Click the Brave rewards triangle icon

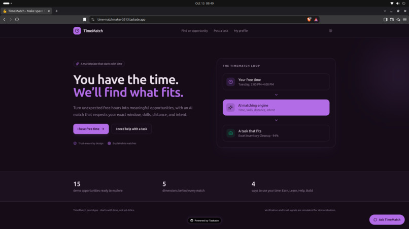[x=316, y=20]
